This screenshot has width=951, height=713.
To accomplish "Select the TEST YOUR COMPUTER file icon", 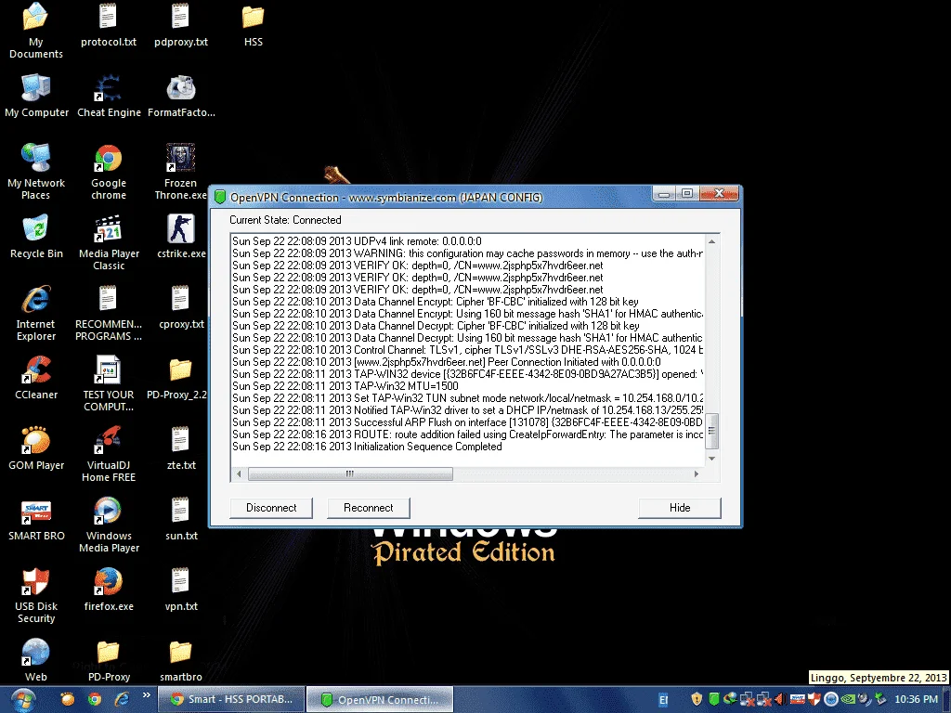I will pos(109,383).
